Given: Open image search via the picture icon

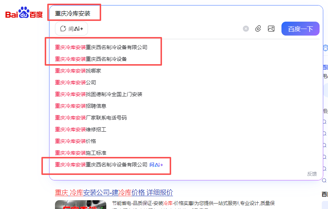Looking at the screenshot, I should [271, 29].
